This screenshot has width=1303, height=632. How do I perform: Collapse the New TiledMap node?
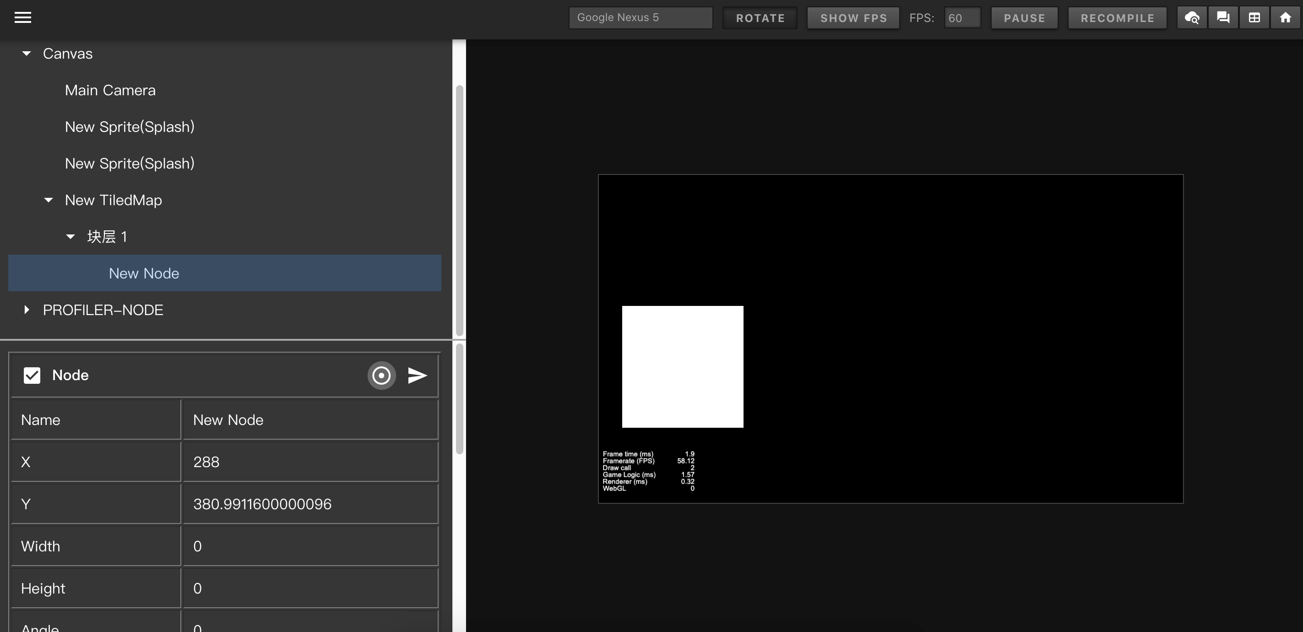49,201
